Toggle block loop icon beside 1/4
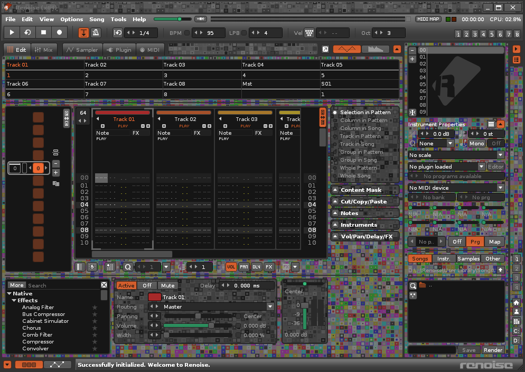Viewport: 525px width, 372px height. (x=118, y=32)
